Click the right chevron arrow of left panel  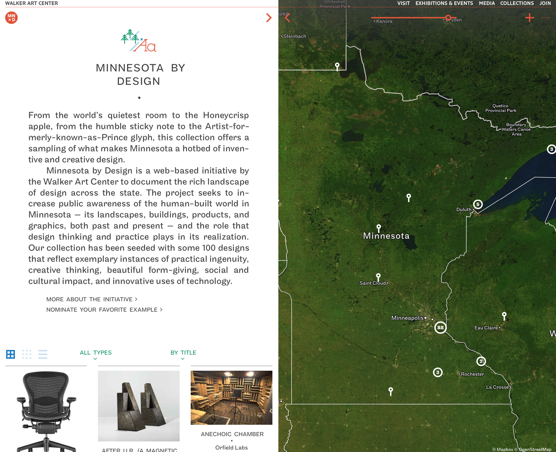point(269,18)
